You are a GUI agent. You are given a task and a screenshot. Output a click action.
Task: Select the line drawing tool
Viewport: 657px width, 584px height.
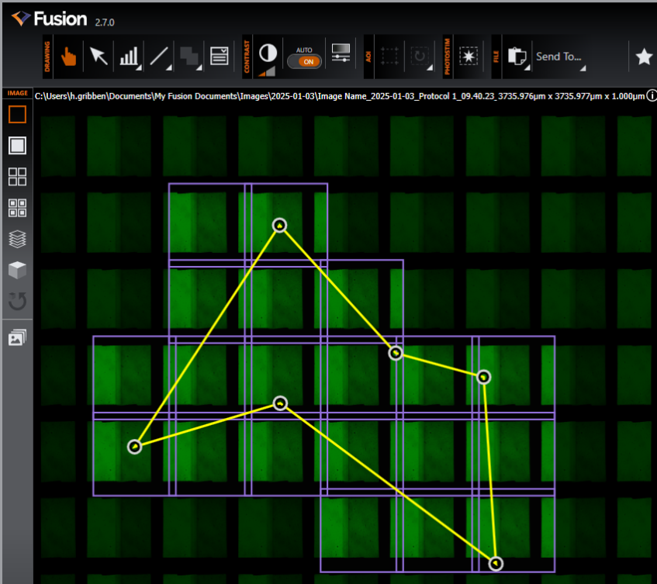click(159, 57)
